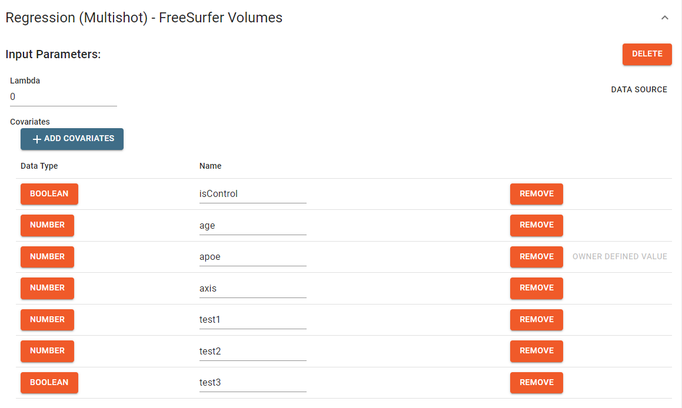Remove the test2 covariate

pyautogui.click(x=536, y=351)
